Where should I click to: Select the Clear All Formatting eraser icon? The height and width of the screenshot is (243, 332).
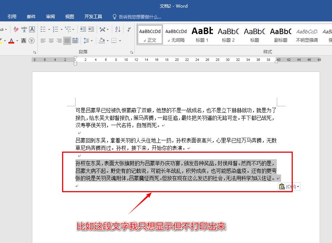click(x=16, y=29)
